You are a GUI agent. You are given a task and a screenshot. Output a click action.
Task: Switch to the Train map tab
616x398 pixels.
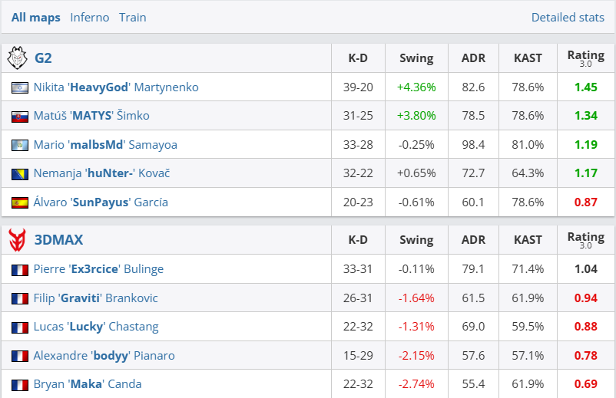point(132,17)
